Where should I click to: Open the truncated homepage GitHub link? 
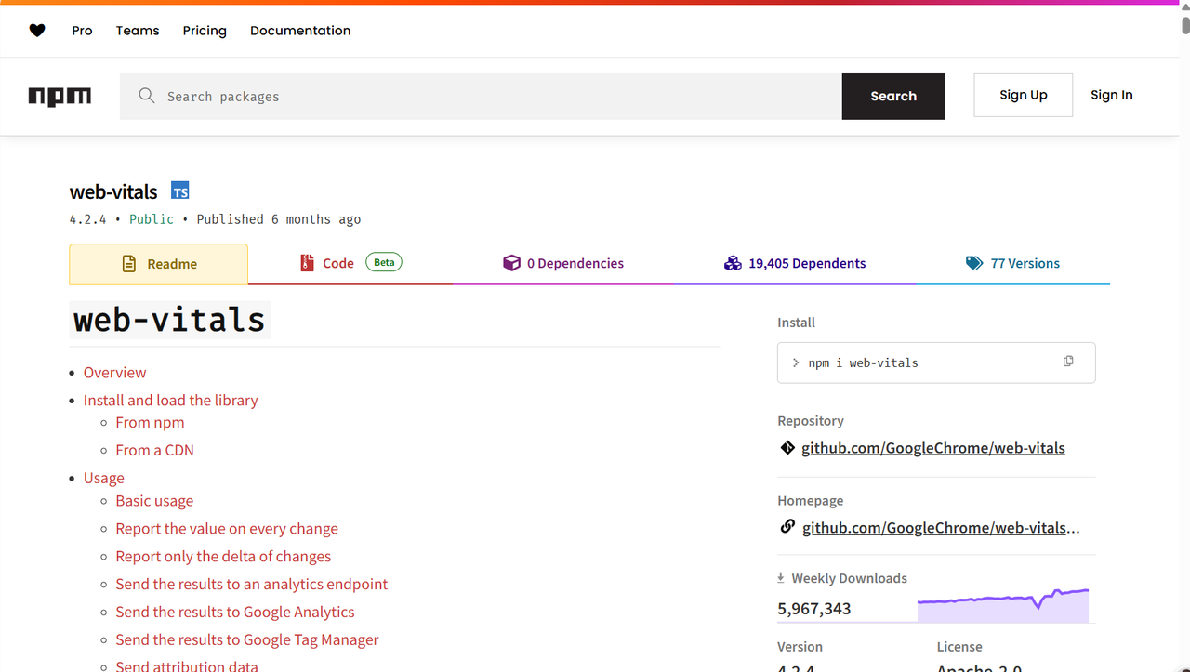(x=941, y=528)
